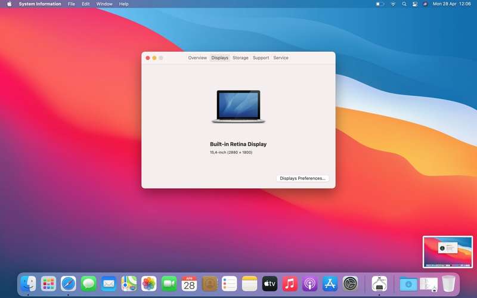Open the File menu
The height and width of the screenshot is (298, 477).
pyautogui.click(x=72, y=4)
